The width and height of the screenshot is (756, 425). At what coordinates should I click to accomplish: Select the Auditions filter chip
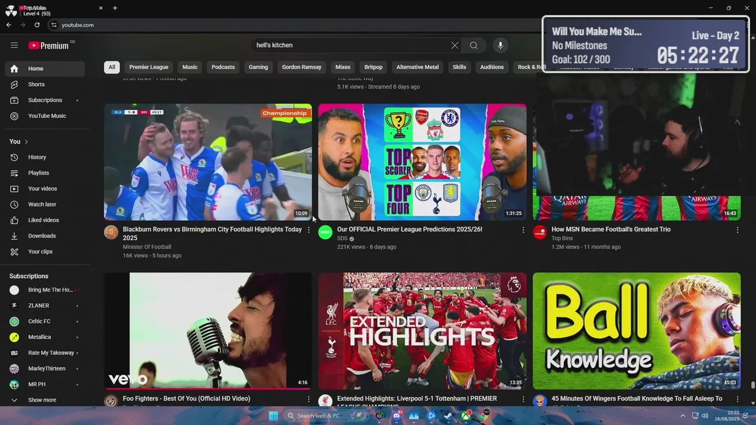pyautogui.click(x=492, y=67)
